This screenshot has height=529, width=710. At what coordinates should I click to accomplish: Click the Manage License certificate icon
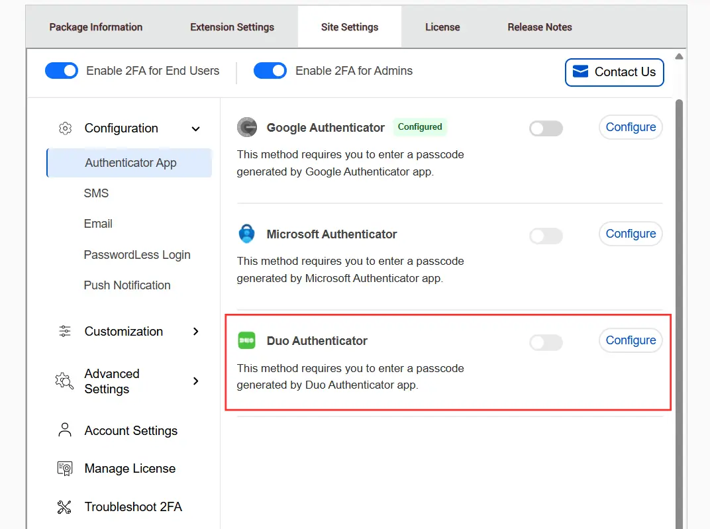pyautogui.click(x=65, y=468)
